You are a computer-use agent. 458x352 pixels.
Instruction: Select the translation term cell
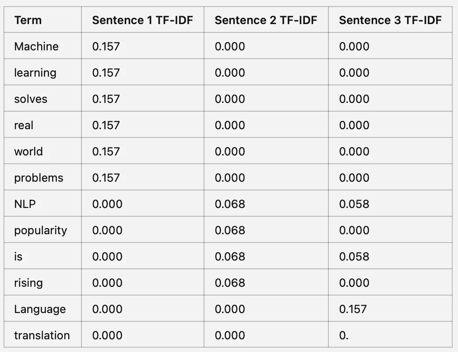tap(42, 335)
